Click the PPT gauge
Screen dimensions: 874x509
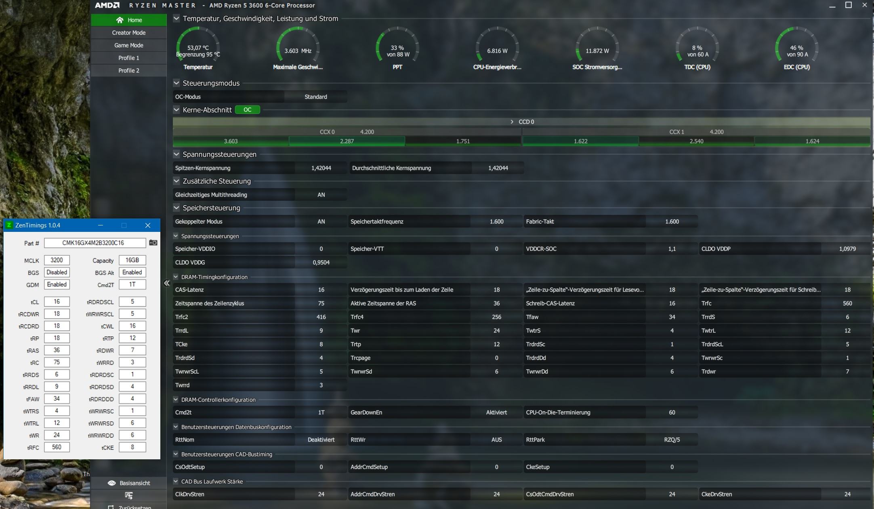coord(398,48)
